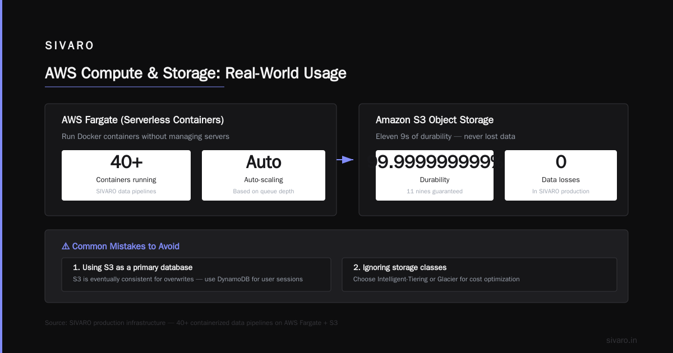This screenshot has height=353, width=673.
Task: Click the 40+ containers value
Action: point(126,162)
